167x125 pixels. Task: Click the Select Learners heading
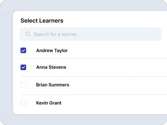point(42,21)
